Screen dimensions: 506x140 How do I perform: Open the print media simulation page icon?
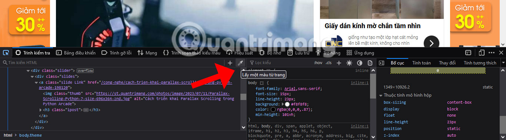pos(370,63)
